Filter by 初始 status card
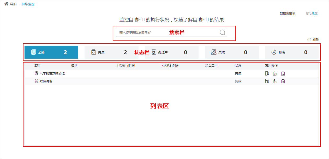Screen dimensions: 329x159 (x=292, y=52)
